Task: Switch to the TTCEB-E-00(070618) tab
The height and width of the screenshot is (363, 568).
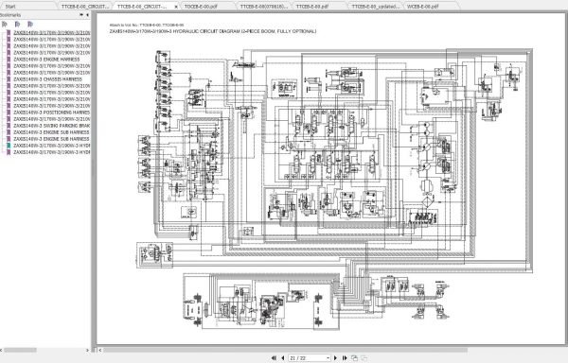Action: [264, 7]
